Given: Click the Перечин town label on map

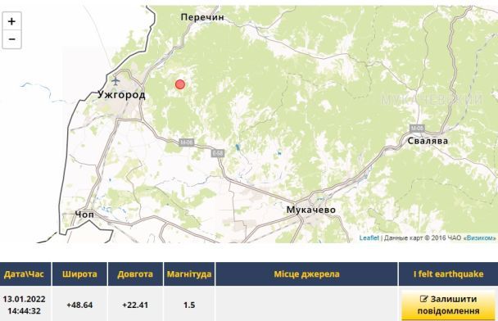Looking at the screenshot, I should (x=202, y=17).
